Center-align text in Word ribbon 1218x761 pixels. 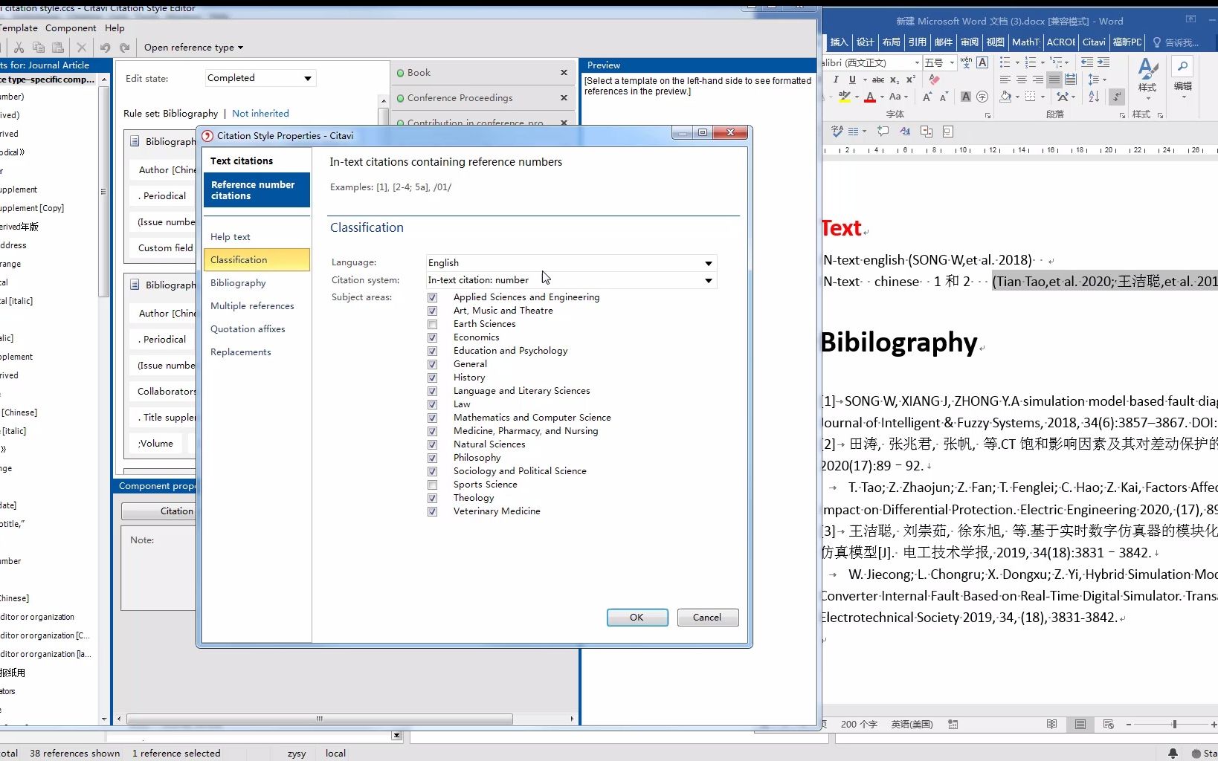point(1022,80)
